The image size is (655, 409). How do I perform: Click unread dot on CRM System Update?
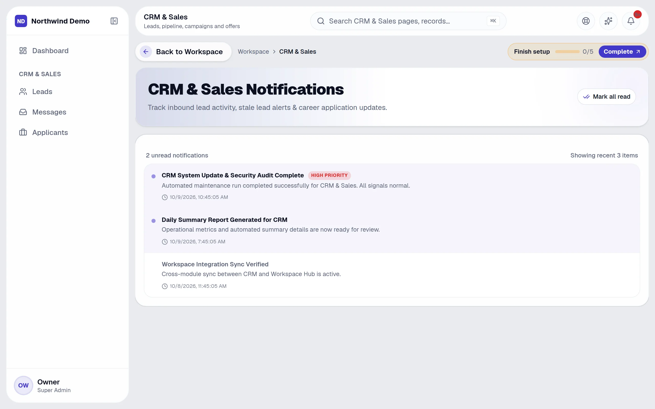[154, 176]
